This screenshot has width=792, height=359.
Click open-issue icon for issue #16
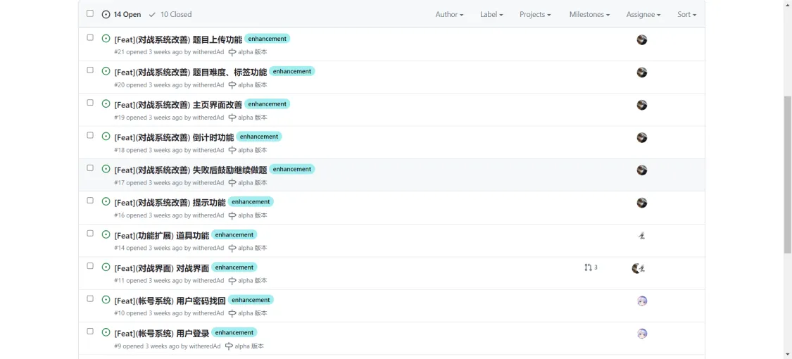point(106,201)
